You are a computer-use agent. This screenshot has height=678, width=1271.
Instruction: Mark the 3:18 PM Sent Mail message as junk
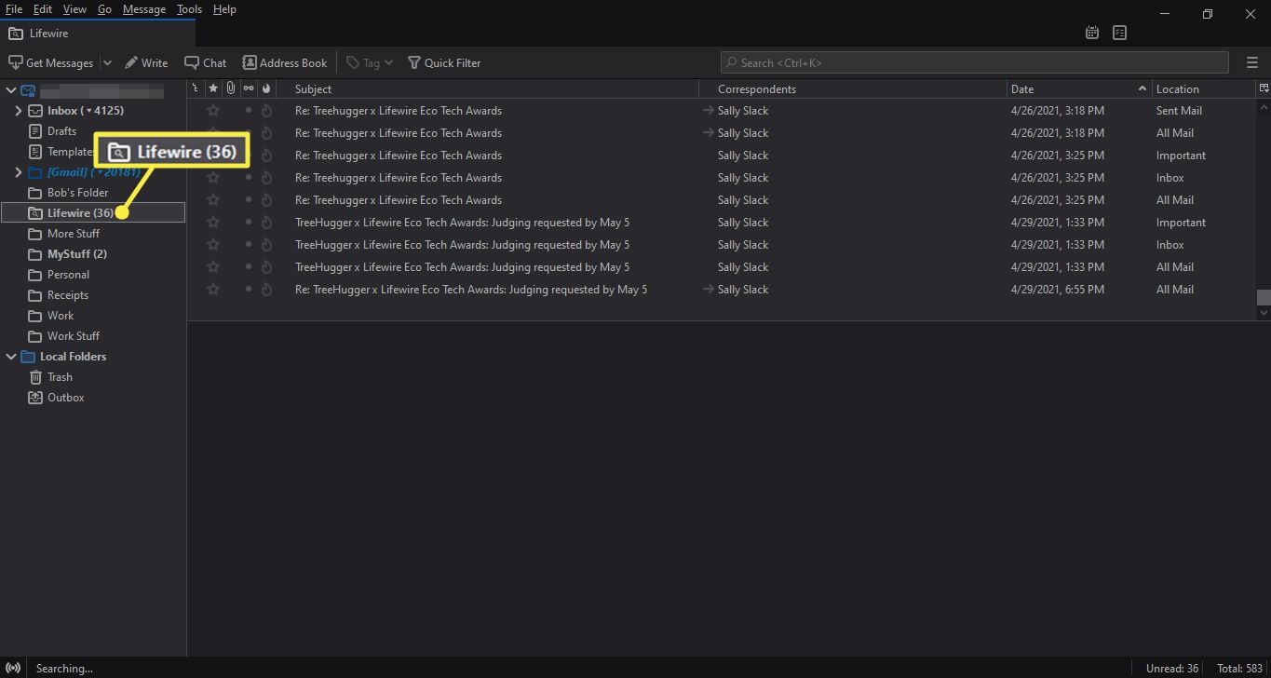coord(266,110)
